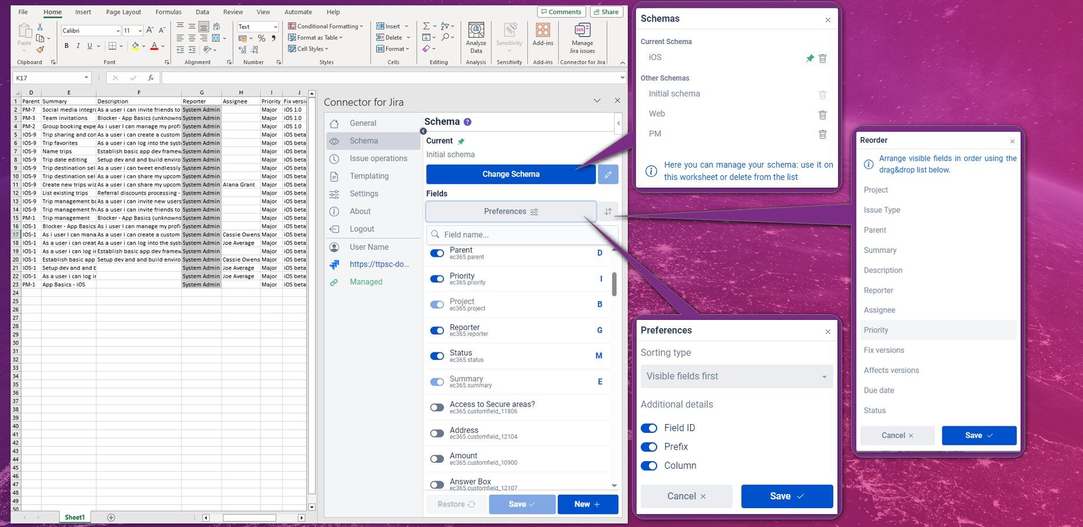Click the Fields Preferences button
Image resolution: width=1083 pixels, height=527 pixels.
click(511, 212)
